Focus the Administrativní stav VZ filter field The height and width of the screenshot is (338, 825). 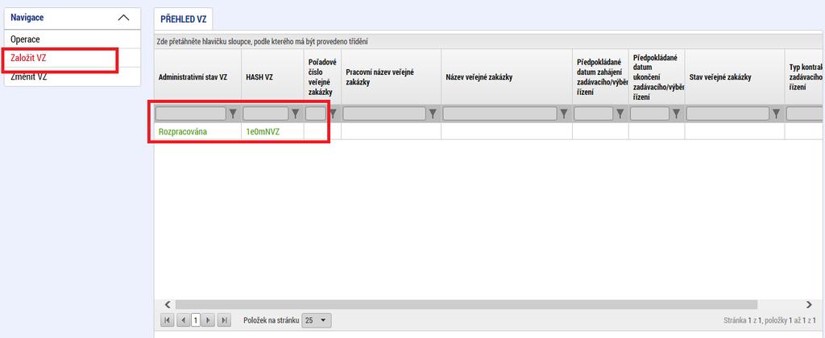[x=191, y=113]
